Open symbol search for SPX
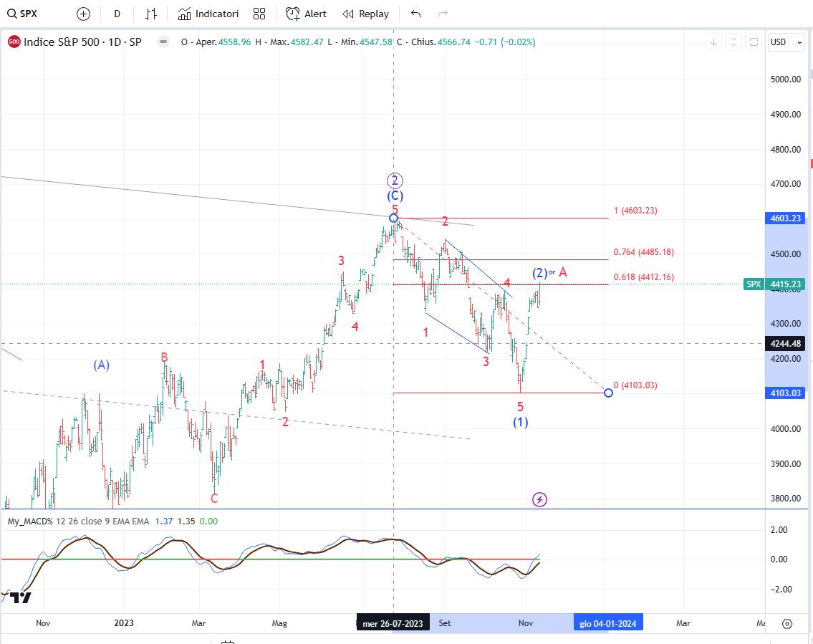 [22, 14]
